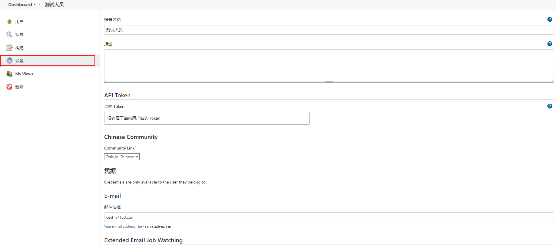Open the Community Link dropdown
This screenshot has width=556, height=248.
122,157
